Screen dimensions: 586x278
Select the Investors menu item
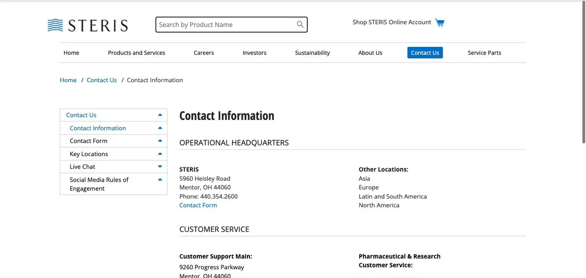tap(255, 52)
